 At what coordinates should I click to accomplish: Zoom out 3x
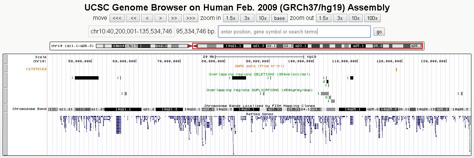point(340,18)
